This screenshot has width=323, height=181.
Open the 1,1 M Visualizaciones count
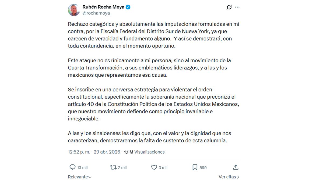[x=144, y=152]
